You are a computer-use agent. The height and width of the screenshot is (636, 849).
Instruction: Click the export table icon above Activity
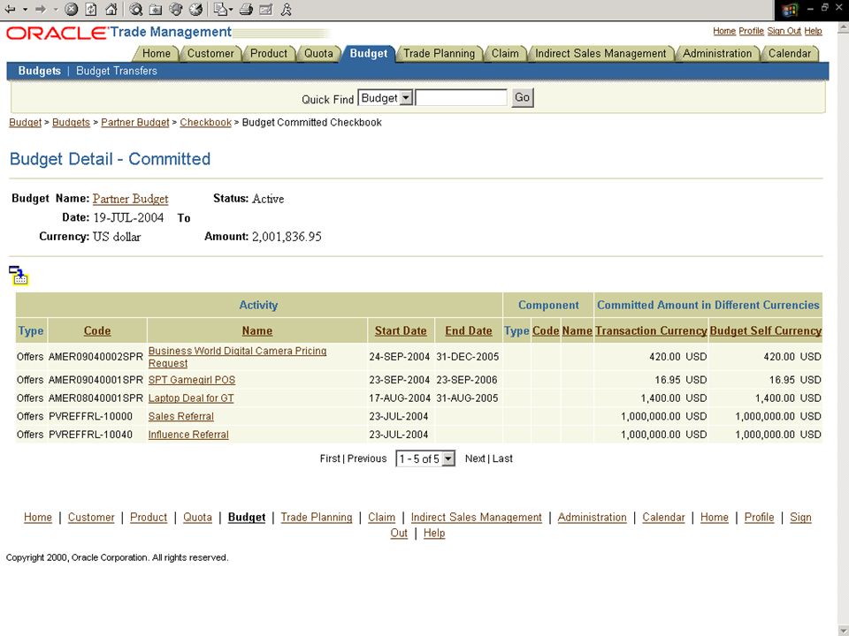point(19,276)
